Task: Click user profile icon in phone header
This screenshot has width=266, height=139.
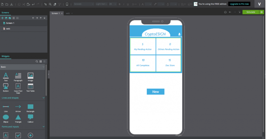Action: tap(179, 34)
